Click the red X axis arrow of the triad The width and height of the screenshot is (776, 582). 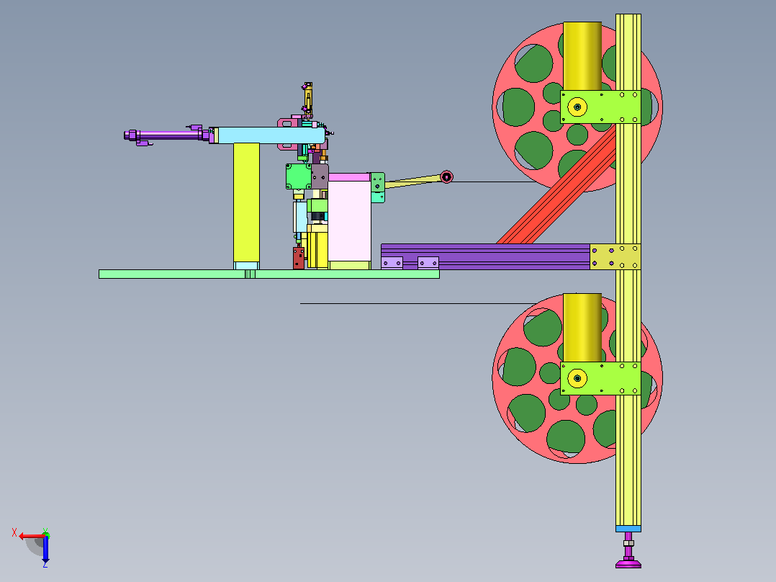point(31,536)
